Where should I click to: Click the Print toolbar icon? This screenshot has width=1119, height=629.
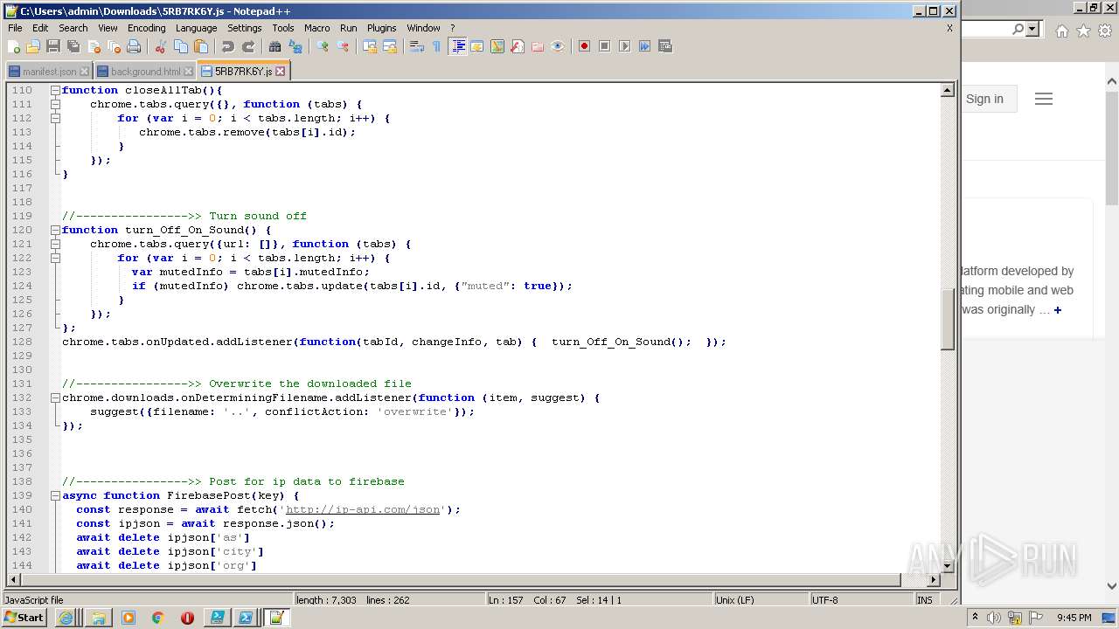pos(134,46)
